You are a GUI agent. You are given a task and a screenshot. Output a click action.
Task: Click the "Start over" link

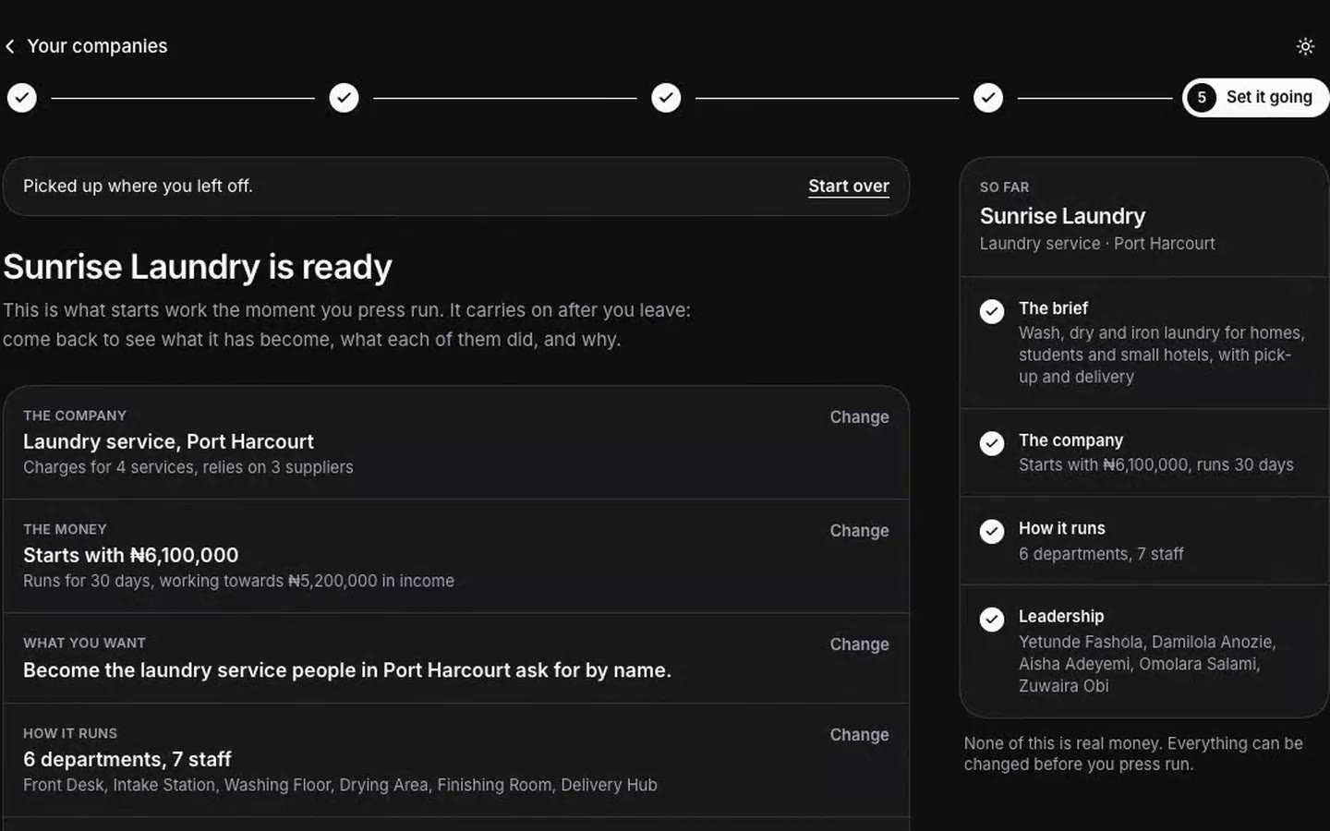pyautogui.click(x=849, y=187)
